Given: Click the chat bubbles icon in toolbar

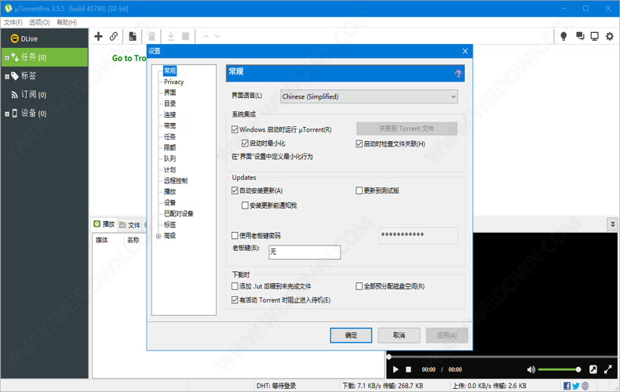Looking at the screenshot, I should 580,36.
